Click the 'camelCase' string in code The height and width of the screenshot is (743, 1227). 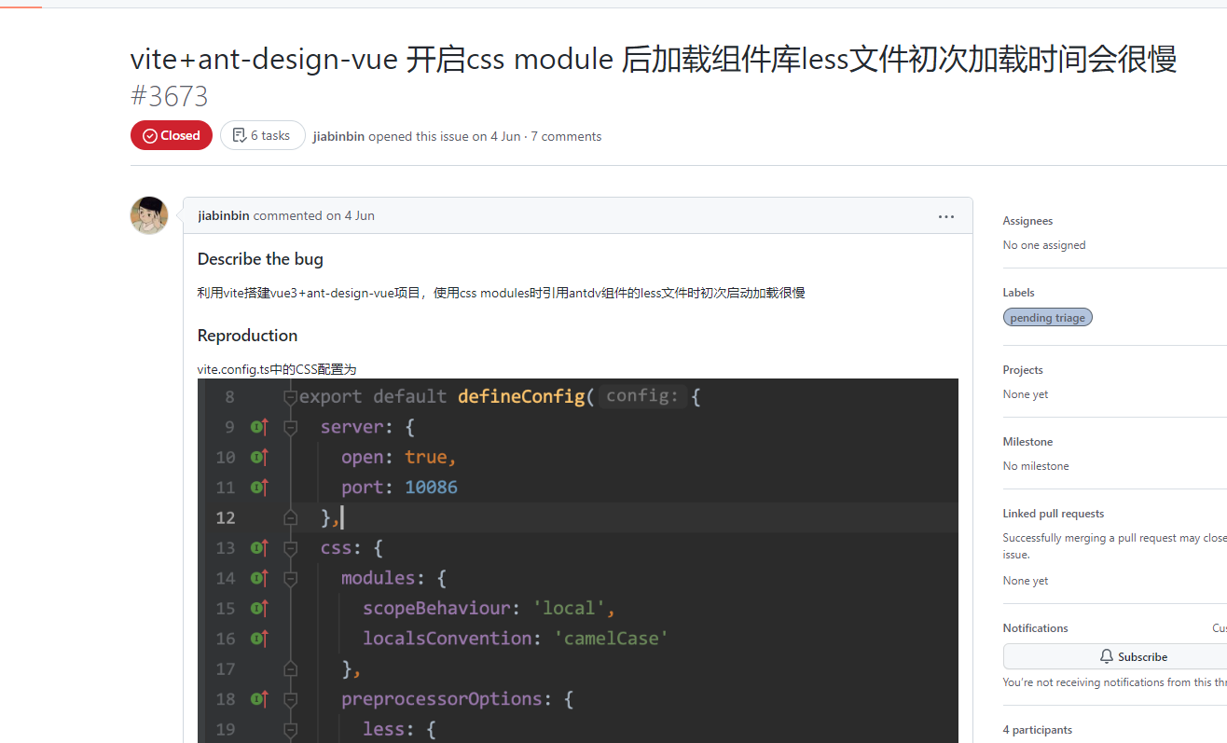tap(613, 639)
